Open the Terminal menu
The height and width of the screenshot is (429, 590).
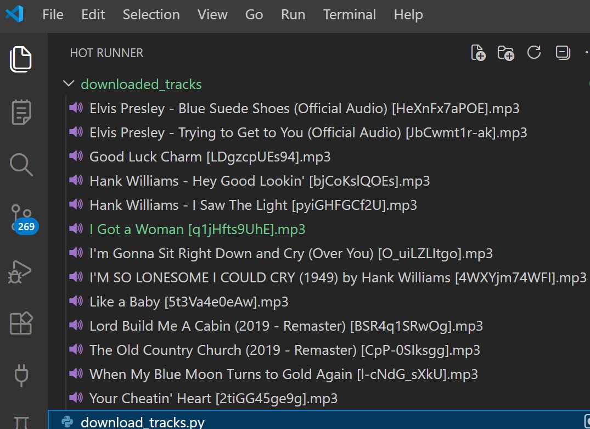click(350, 15)
